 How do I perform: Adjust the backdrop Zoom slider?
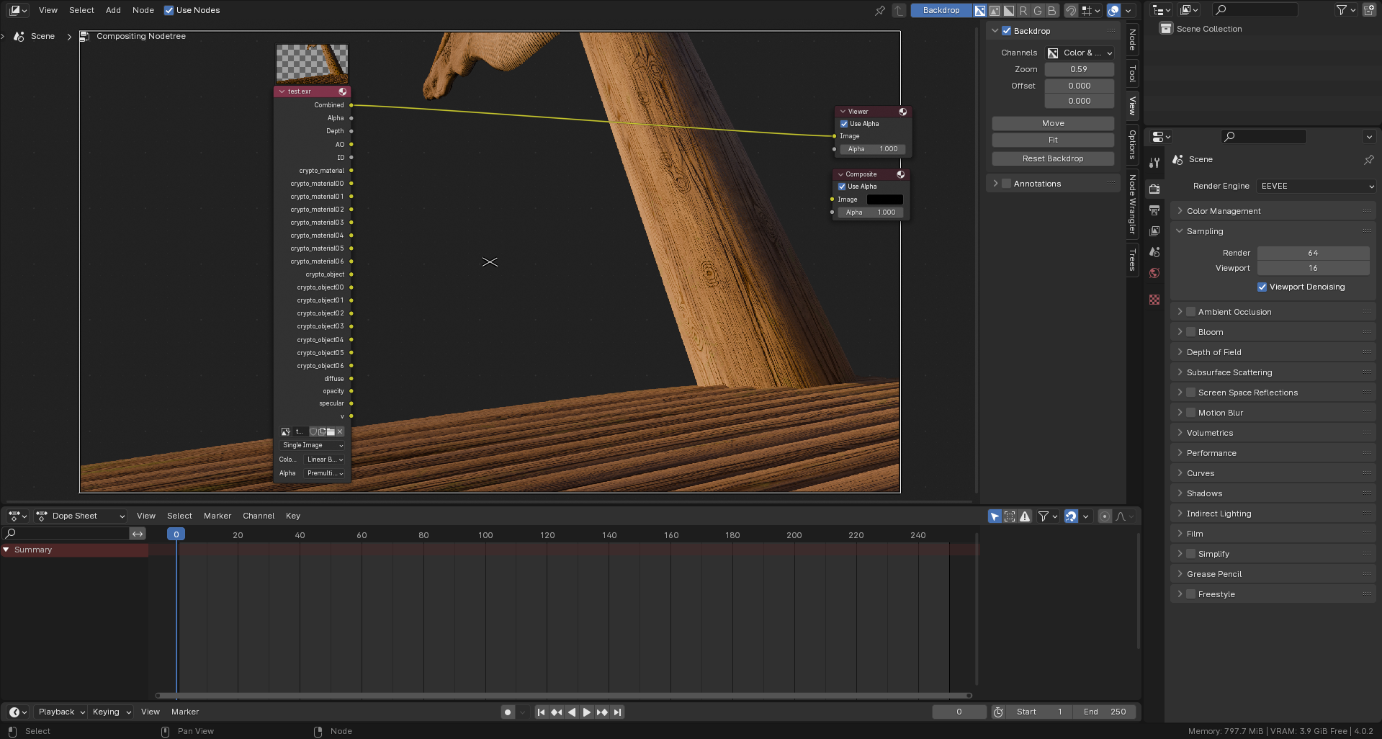1080,69
